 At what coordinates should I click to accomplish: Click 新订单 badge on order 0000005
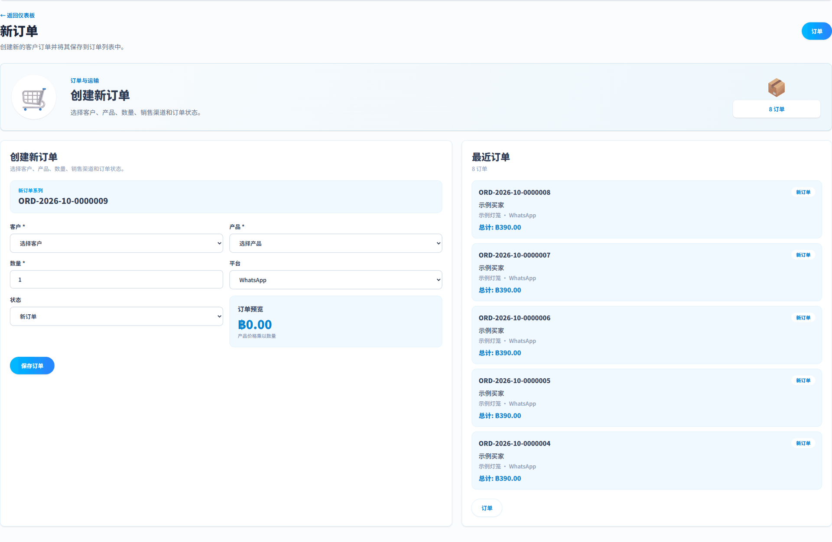click(803, 381)
